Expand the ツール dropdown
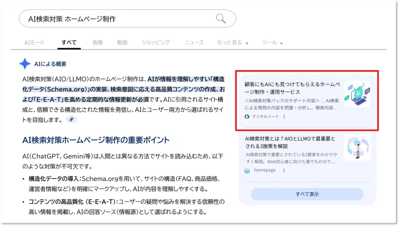Image resolution: width=399 pixels, height=226 pixels. 272,43
